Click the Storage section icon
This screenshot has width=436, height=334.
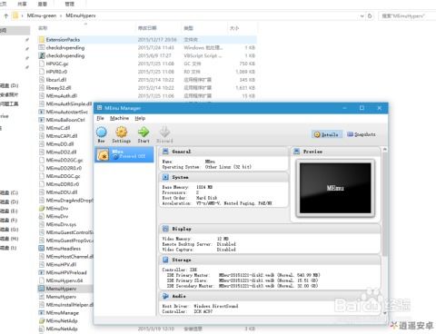coord(165,260)
